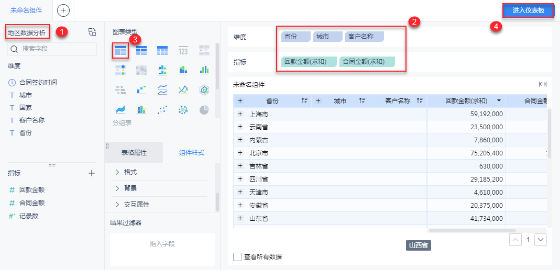Add a new component tab with plus button
The image size is (560, 270).
click(63, 10)
